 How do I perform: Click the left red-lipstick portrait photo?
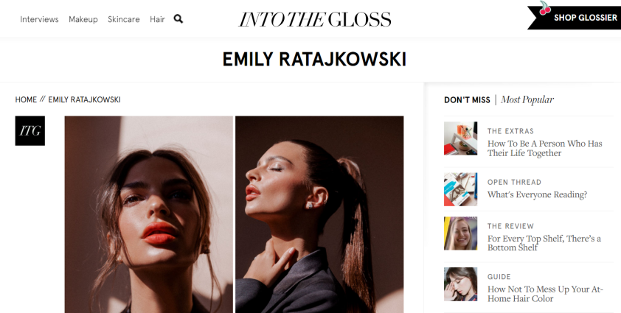click(148, 214)
